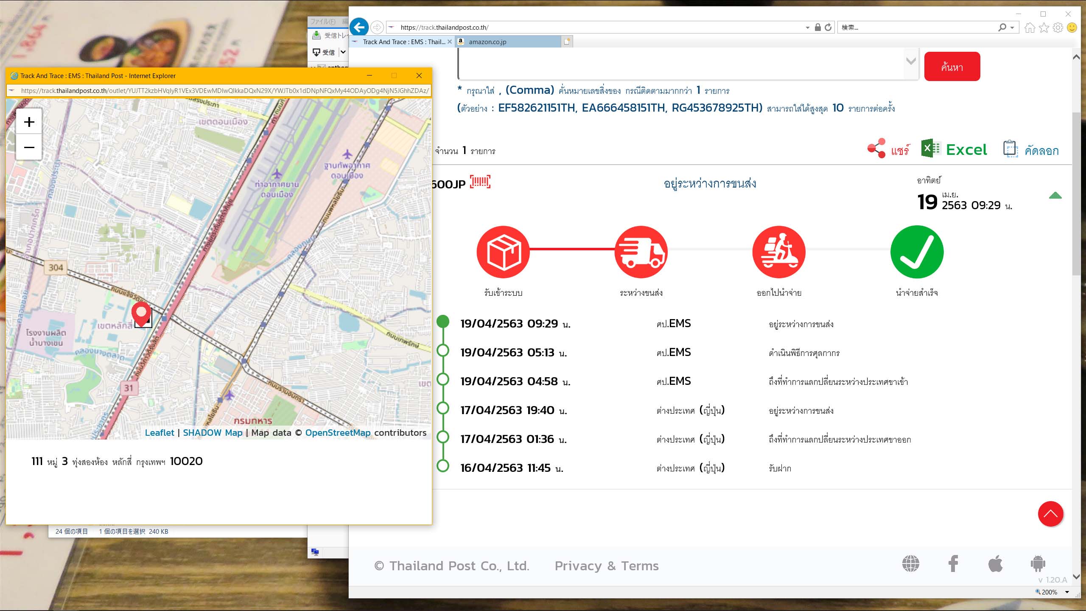Open the 受信 dropdown arrow in mail window
The image size is (1086, 611).
343,52
